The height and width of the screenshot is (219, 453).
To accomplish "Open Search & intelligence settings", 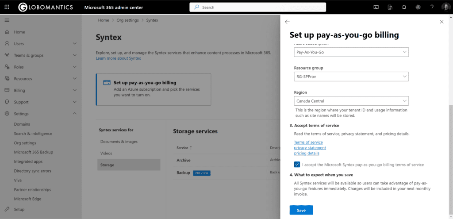I will (x=33, y=134).
